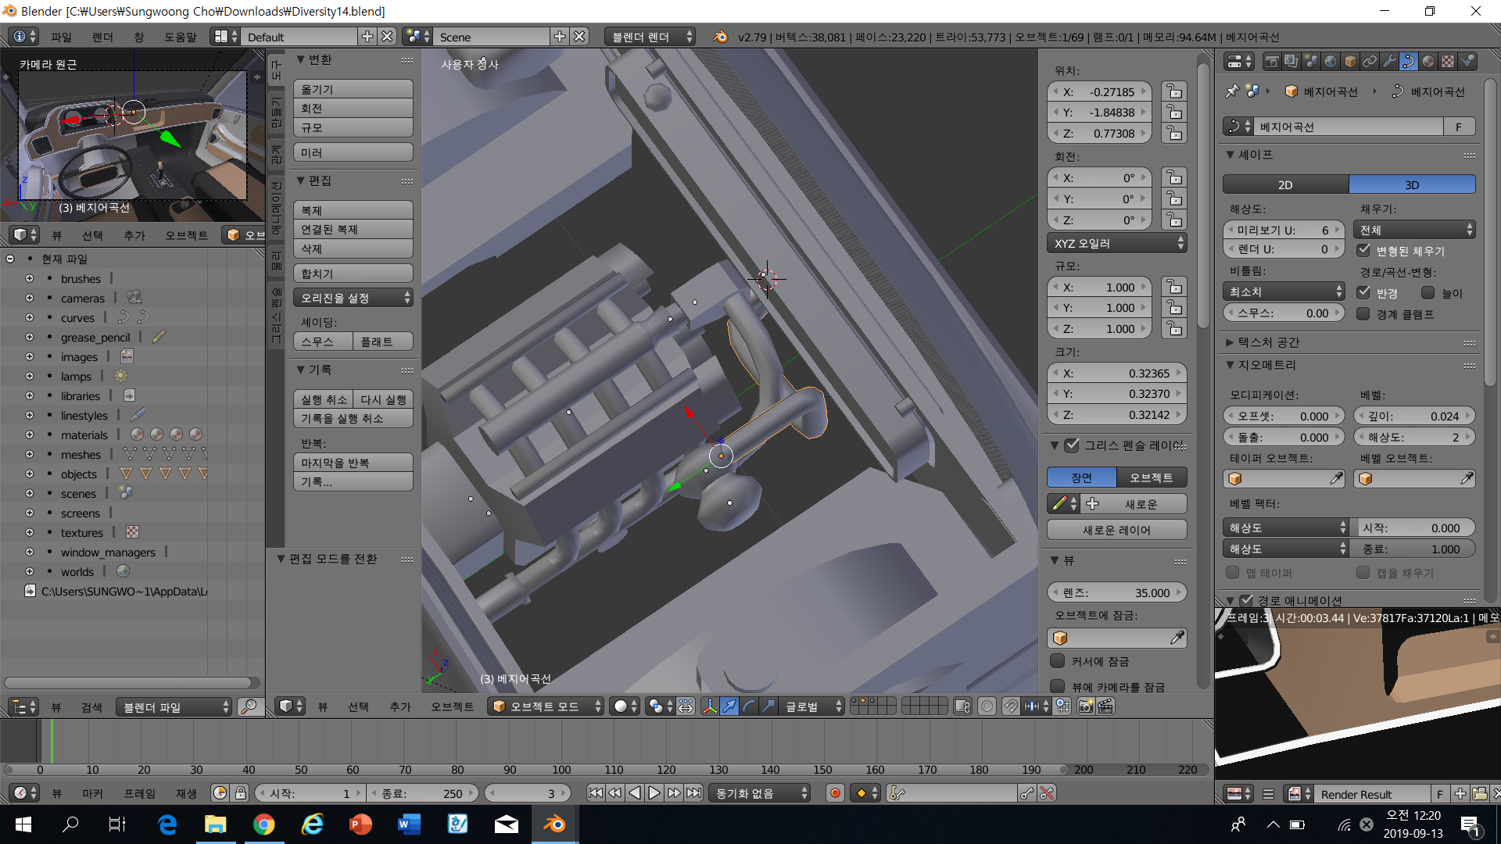1501x844 pixels.
Task: Open PowerPoint from the Windows taskbar
Action: [x=360, y=824]
